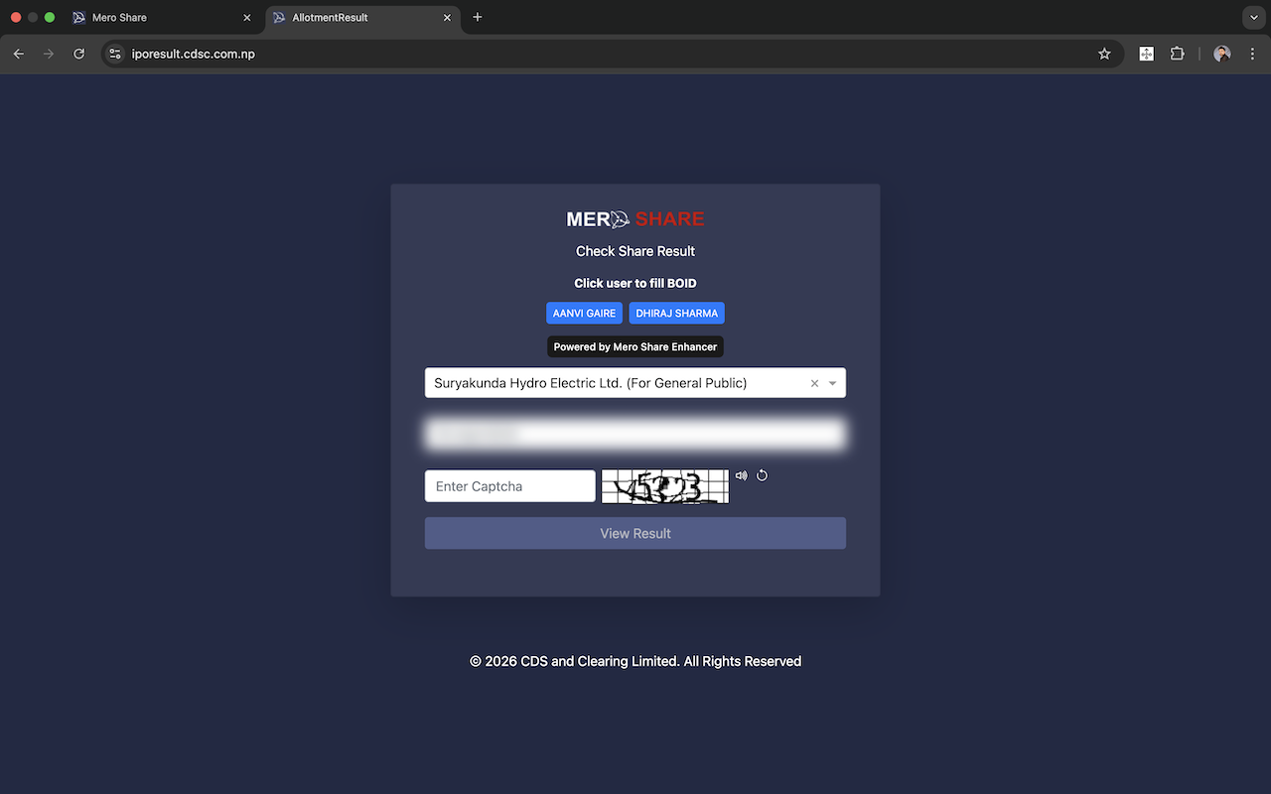Switch to the Mero Share tab
The width and height of the screenshot is (1271, 794).
[x=163, y=17]
